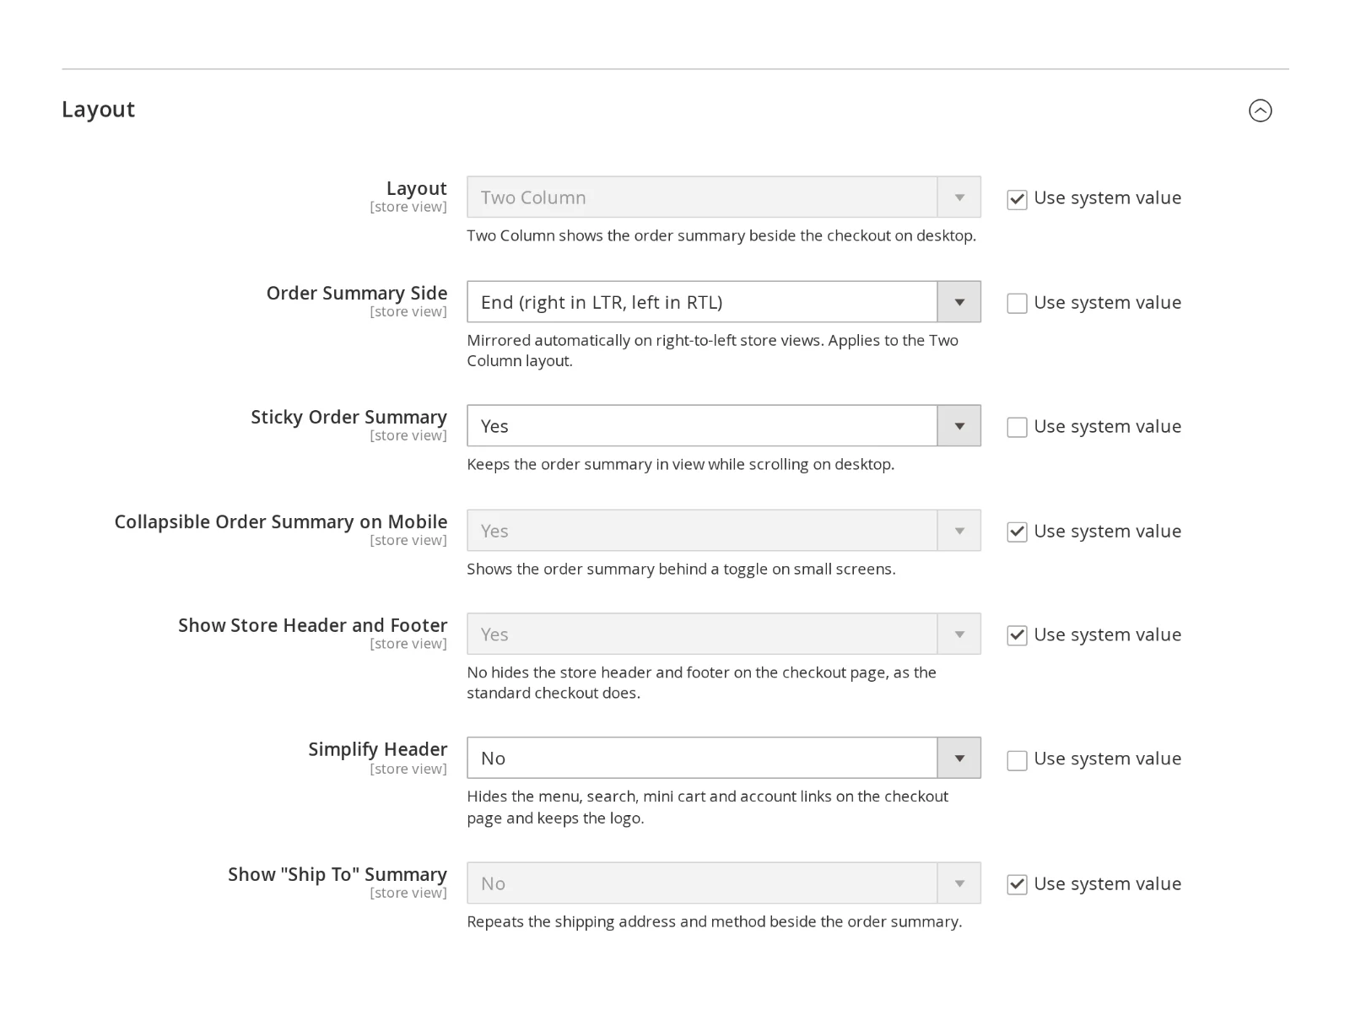
Task: Uncheck Use system value for Show Store Header and Footer
Action: coord(1017,636)
